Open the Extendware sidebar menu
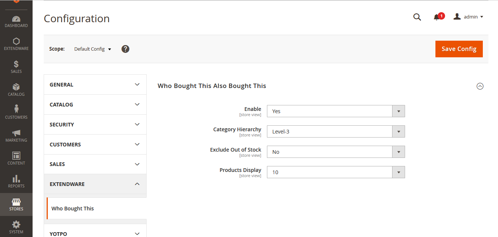The image size is (498, 237). coord(16,44)
